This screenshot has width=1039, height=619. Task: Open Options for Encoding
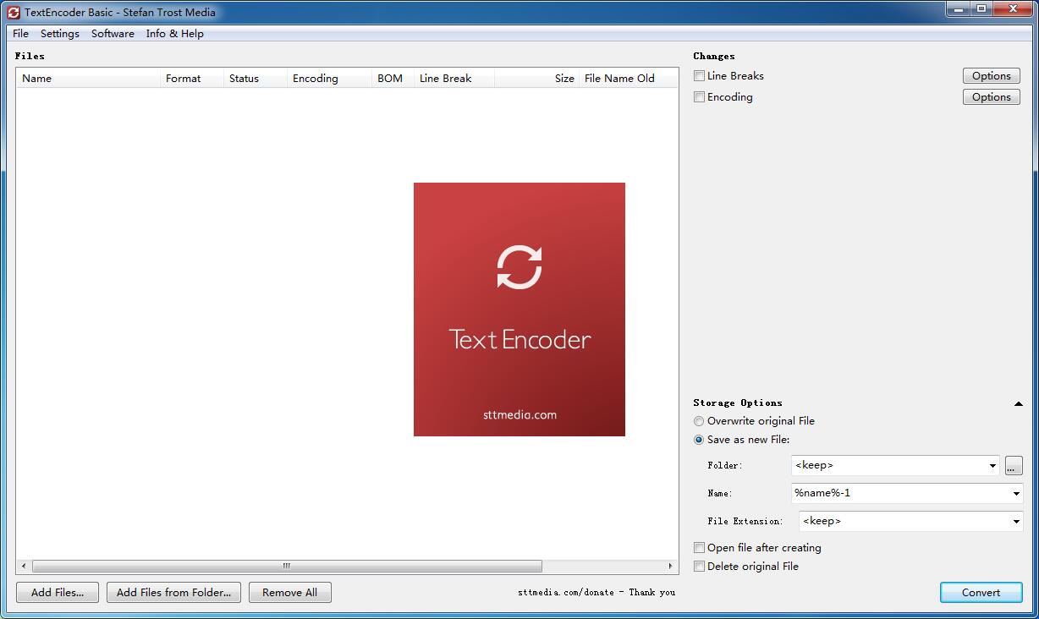(992, 97)
